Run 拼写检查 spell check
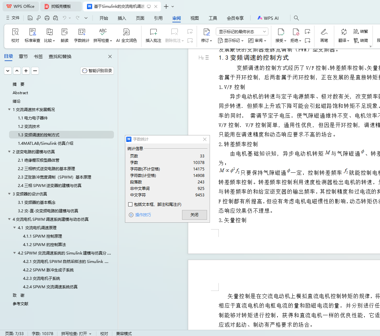This screenshot has height=336, width=380. (x=103, y=35)
